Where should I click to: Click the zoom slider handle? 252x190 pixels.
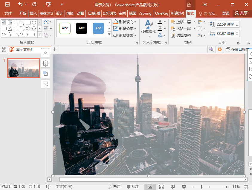[x=201, y=187]
